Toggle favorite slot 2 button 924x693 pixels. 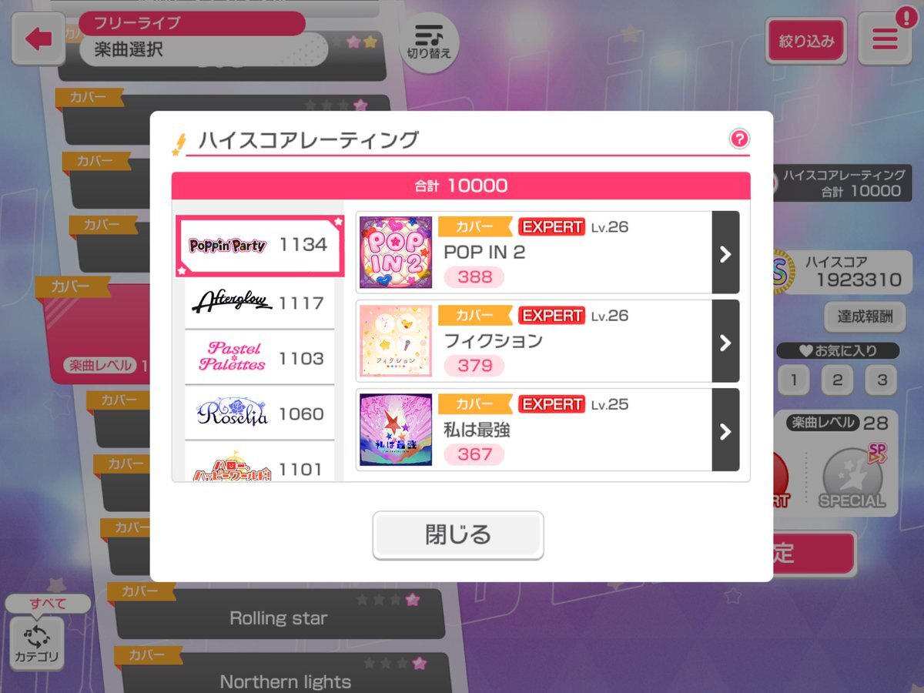click(x=837, y=380)
